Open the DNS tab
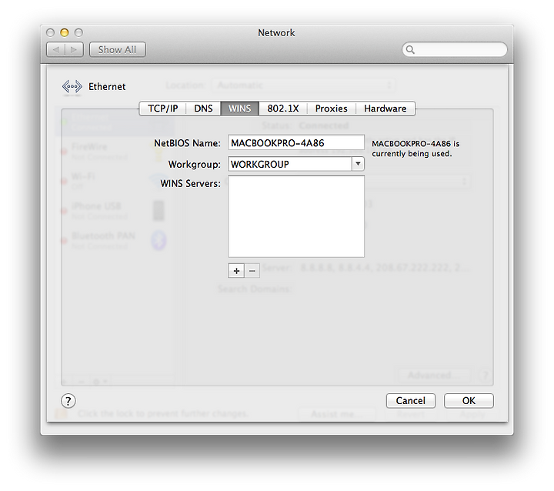This screenshot has width=554, height=491. [x=203, y=109]
